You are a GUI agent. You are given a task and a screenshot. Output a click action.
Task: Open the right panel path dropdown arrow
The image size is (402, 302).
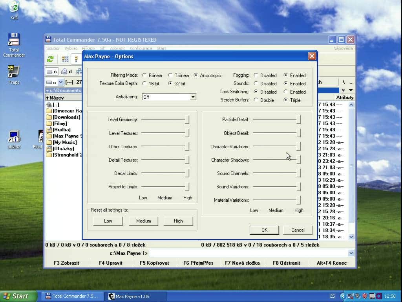click(351, 90)
